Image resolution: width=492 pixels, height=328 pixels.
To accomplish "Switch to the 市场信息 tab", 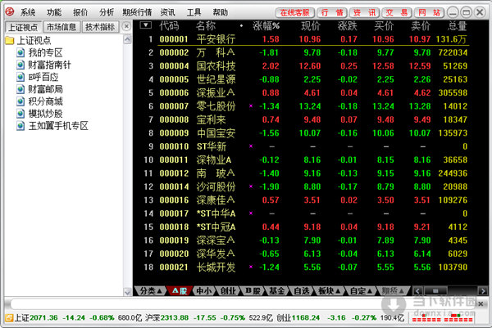I will tap(61, 27).
